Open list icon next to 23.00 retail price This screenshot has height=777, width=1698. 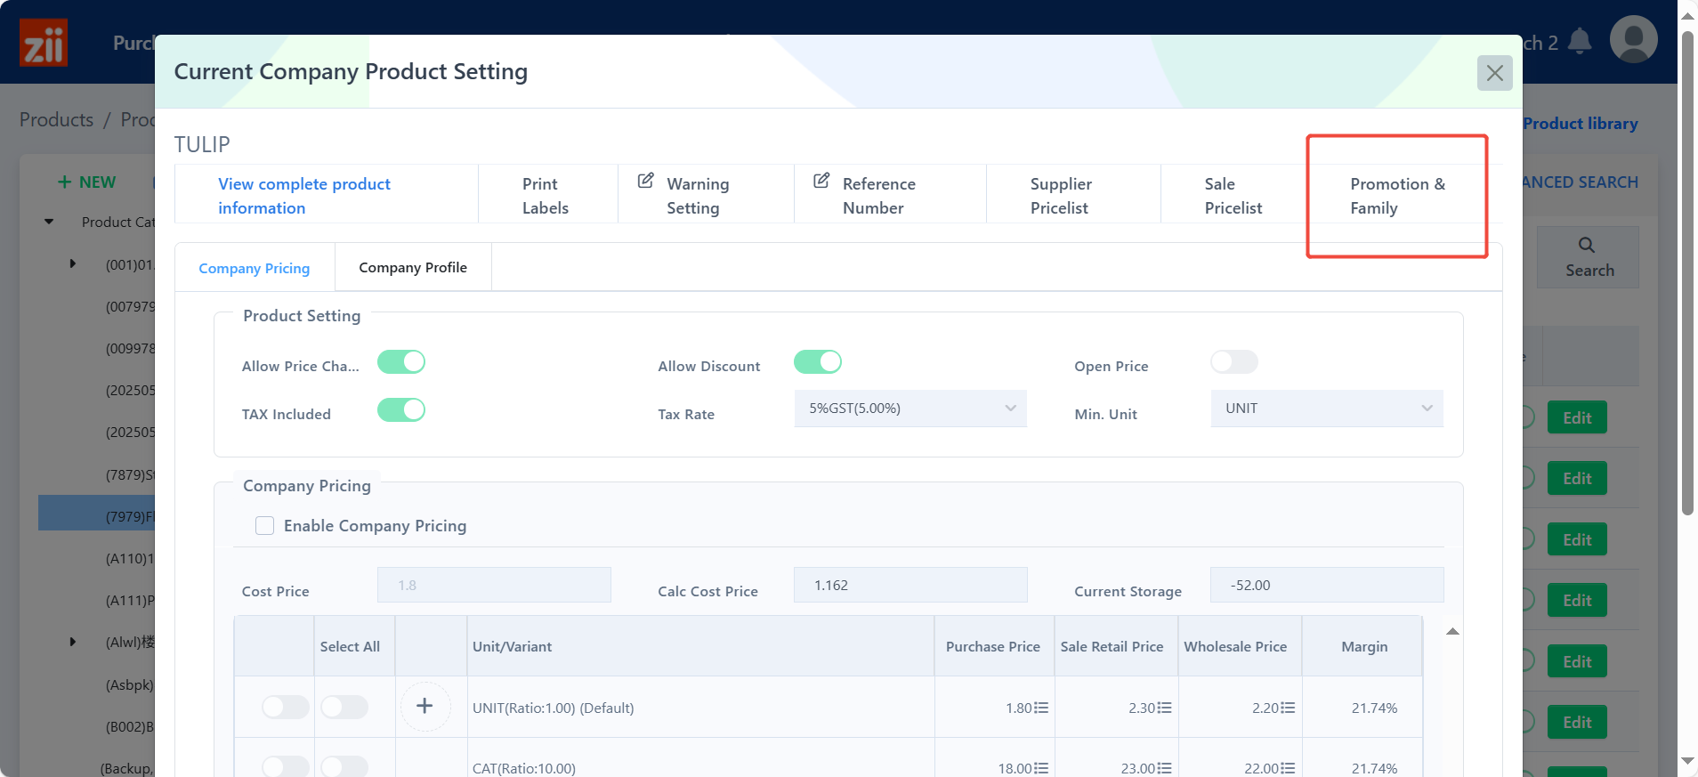point(1165,768)
